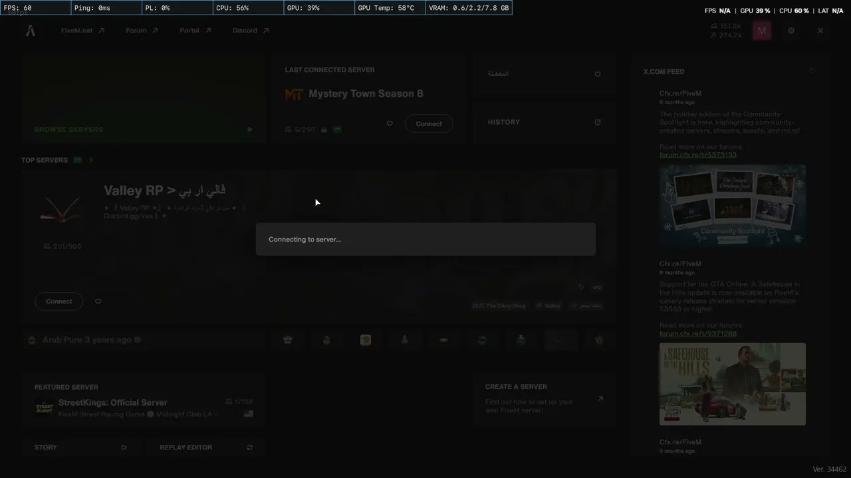Click the player count 5/250
Viewport: 851px width, 478px height.
300,129
